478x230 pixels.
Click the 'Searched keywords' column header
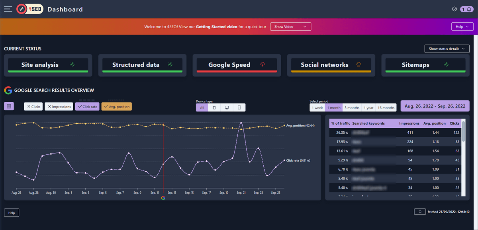pyautogui.click(x=368, y=123)
